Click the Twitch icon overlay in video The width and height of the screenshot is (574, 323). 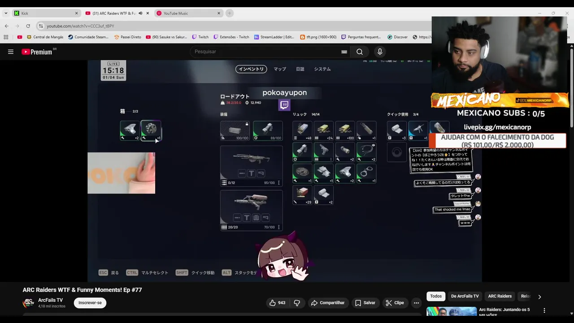click(284, 105)
